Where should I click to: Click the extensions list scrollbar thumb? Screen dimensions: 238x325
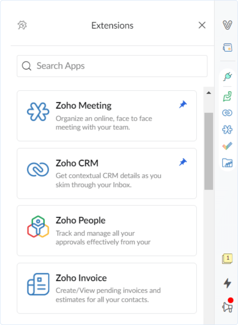209,151
